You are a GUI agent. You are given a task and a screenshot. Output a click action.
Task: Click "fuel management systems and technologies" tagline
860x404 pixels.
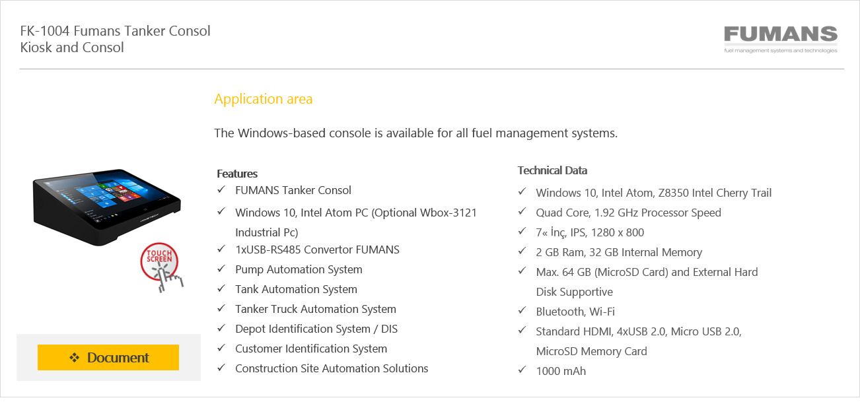tap(781, 51)
